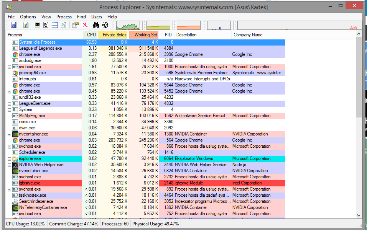Click the explorer.exe folder icon
Screen dimensions: 367x230
[x=15, y=159]
